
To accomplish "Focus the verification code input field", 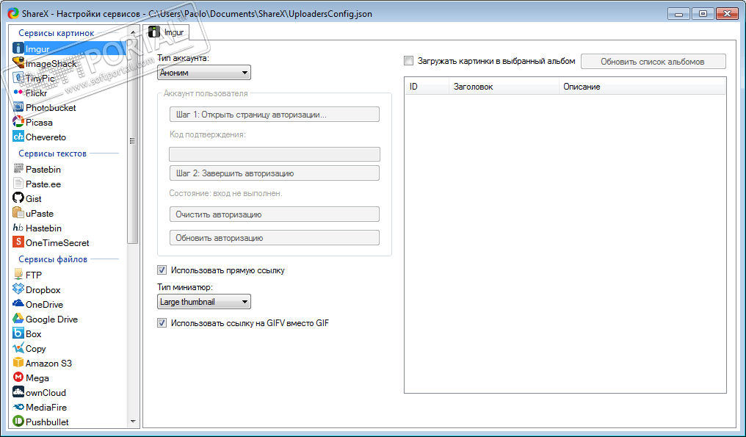I will (275, 154).
